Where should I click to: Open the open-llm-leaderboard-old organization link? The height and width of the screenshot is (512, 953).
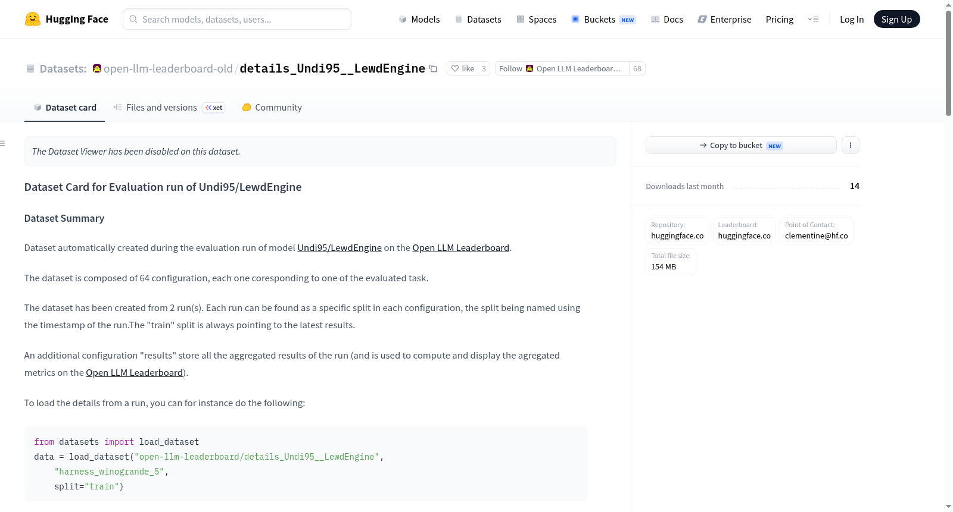click(x=168, y=69)
